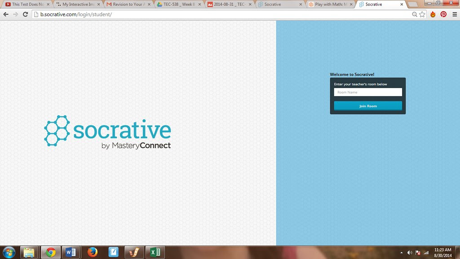
Task: Click the Pinterest extension icon
Action: click(x=443, y=14)
